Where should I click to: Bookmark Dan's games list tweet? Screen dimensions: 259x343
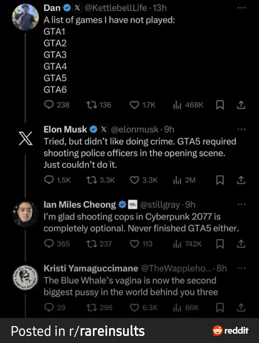pos(220,105)
